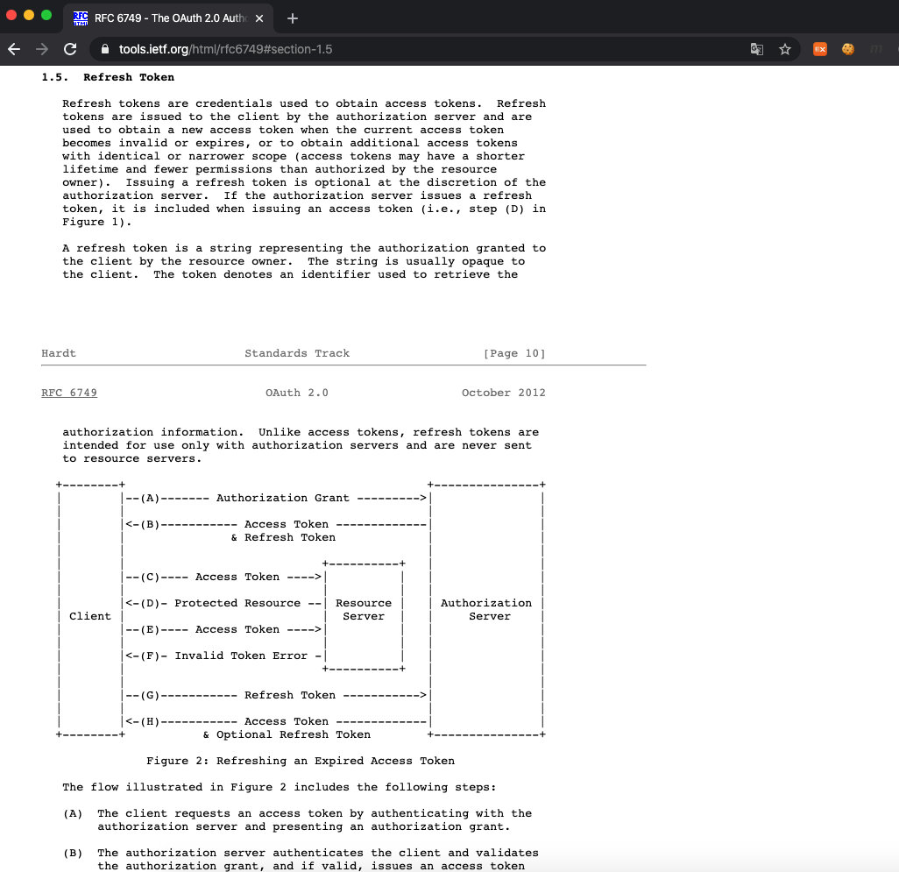Click the "Standards Track" footer text
This screenshot has height=872, width=899.
coord(297,353)
